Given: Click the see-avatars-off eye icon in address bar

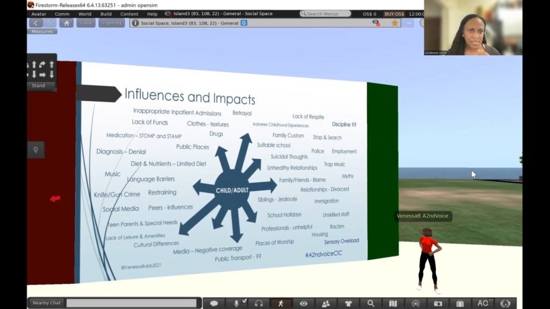Looking at the screenshot, I should point(376,23).
